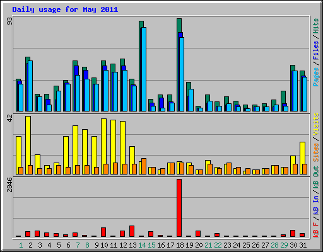Click day label 31 on the x-axis

coord(303,245)
